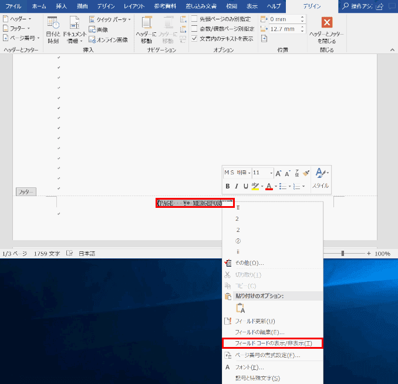Click the font color red A swatch
This screenshot has width=398, height=384.
pos(268,186)
